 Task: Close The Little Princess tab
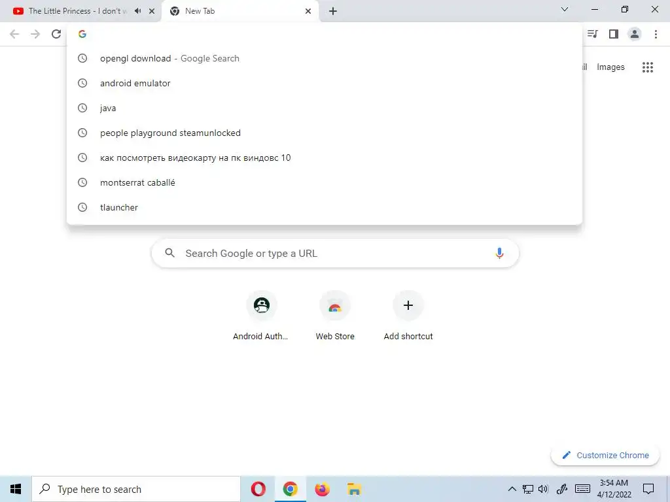click(152, 11)
